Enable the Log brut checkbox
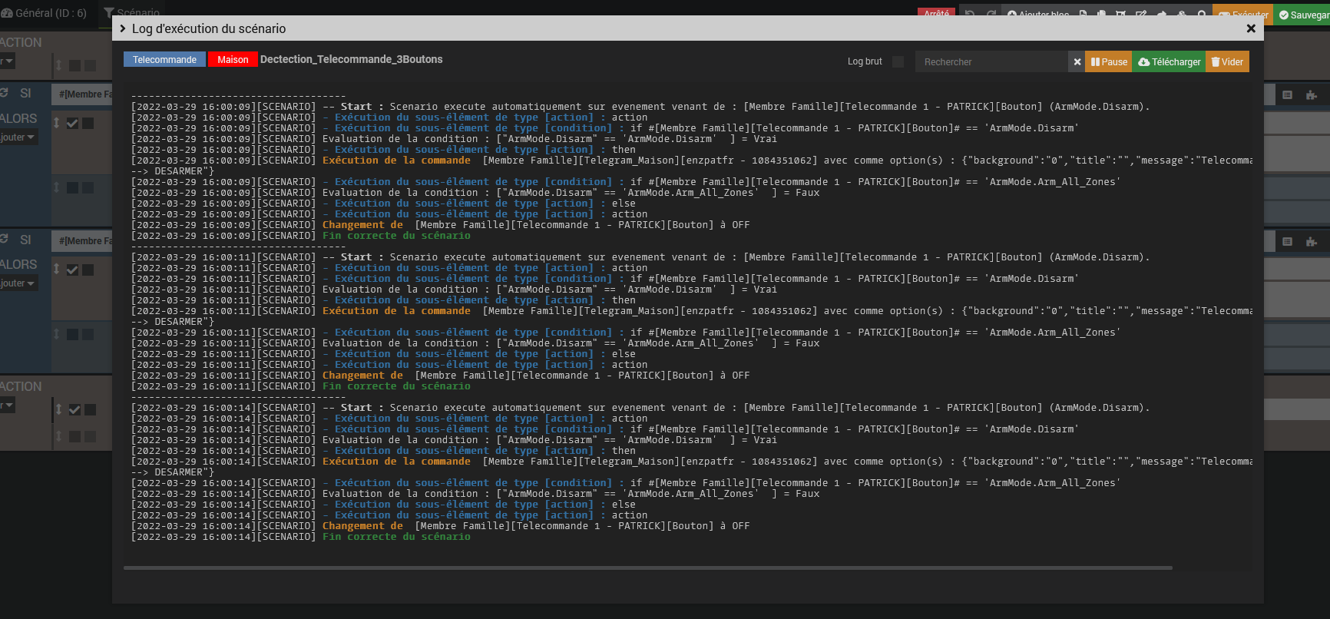Image resolution: width=1330 pixels, height=619 pixels. tap(898, 61)
